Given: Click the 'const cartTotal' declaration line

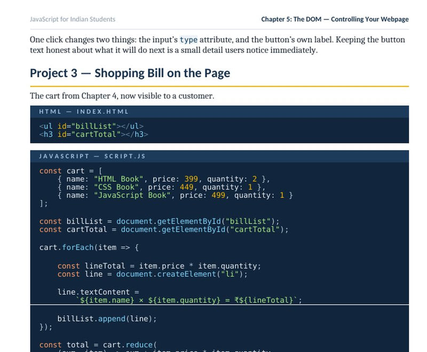Looking at the screenshot, I should tap(164, 229).
